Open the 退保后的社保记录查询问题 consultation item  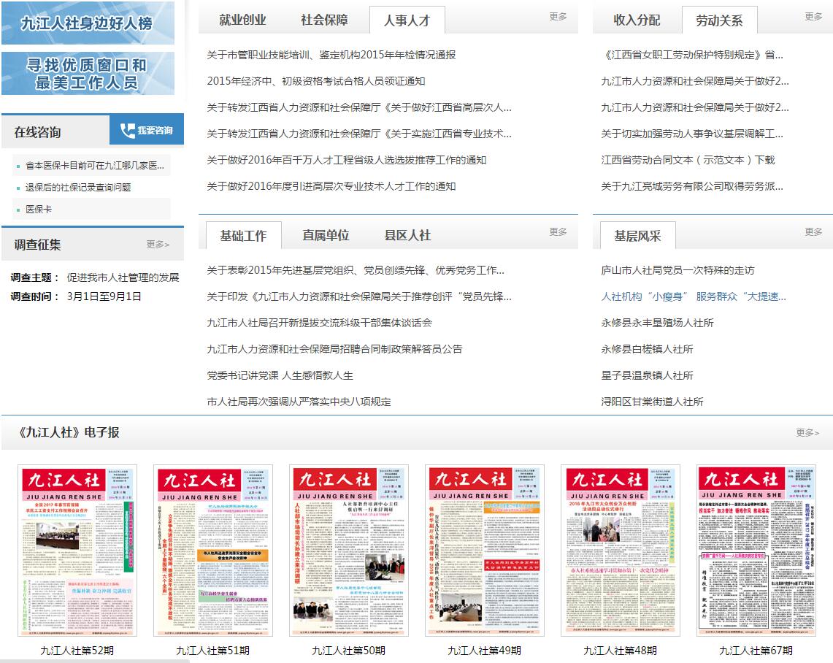pos(78,188)
